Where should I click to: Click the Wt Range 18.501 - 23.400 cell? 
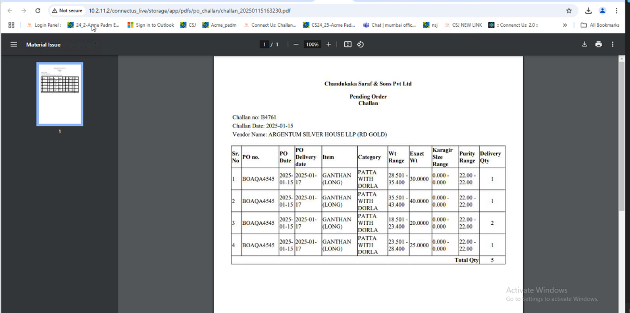(x=398, y=223)
